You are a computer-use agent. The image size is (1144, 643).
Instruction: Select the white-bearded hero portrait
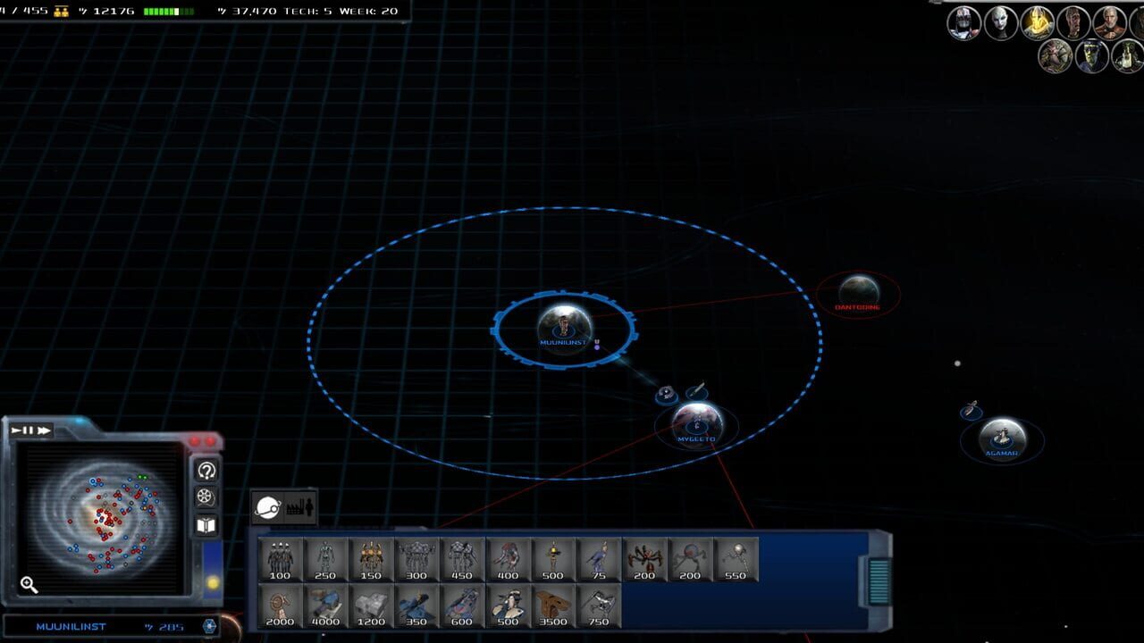(1110, 22)
